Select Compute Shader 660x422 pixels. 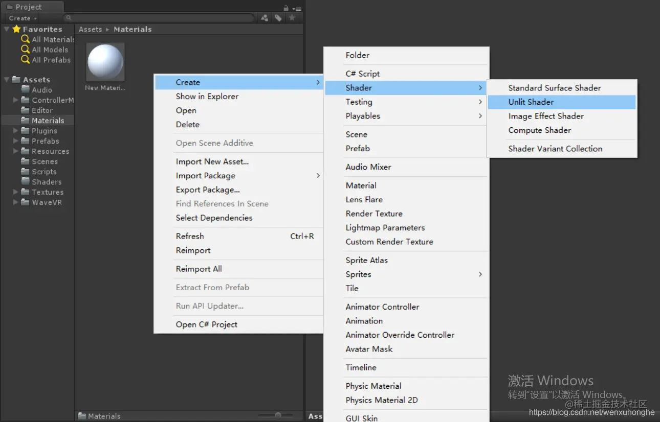562,130
